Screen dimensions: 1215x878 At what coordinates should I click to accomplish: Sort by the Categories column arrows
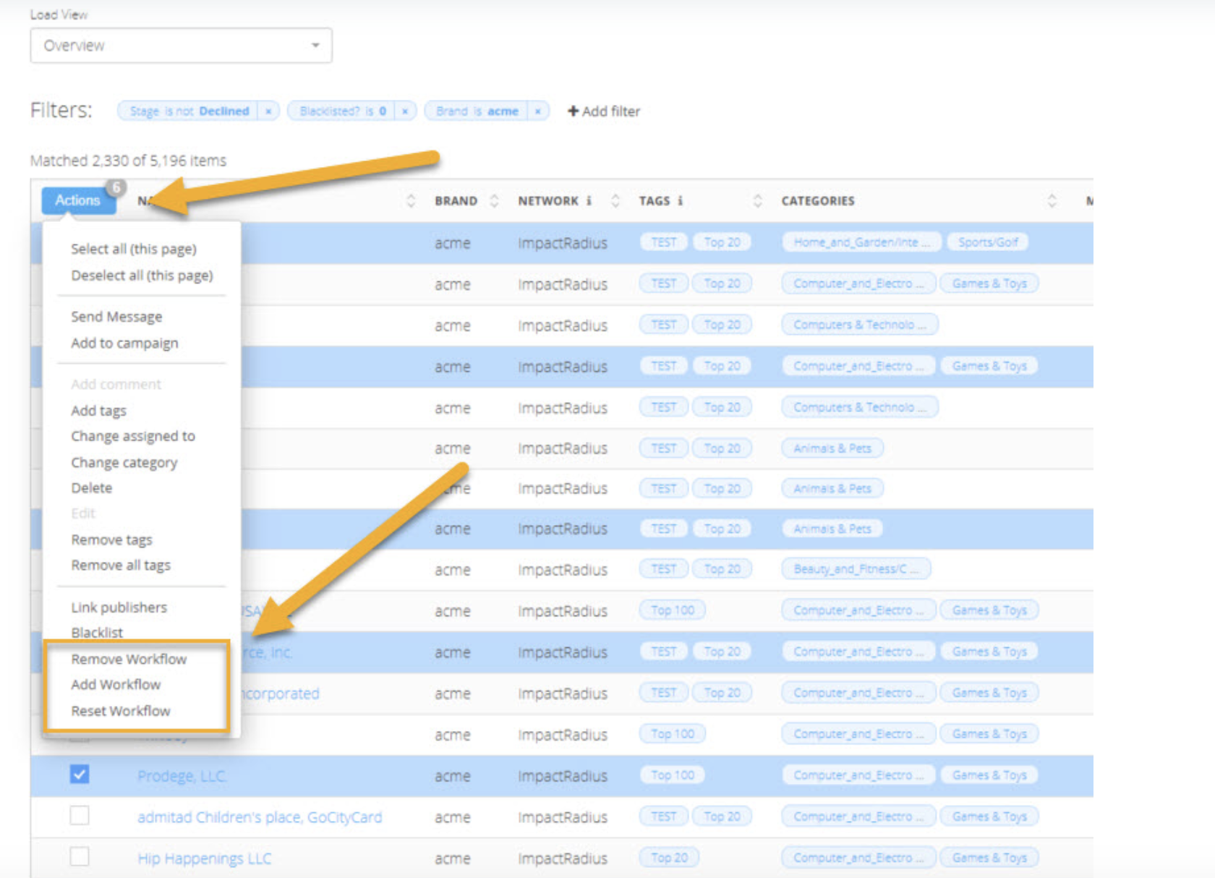coord(1052,201)
